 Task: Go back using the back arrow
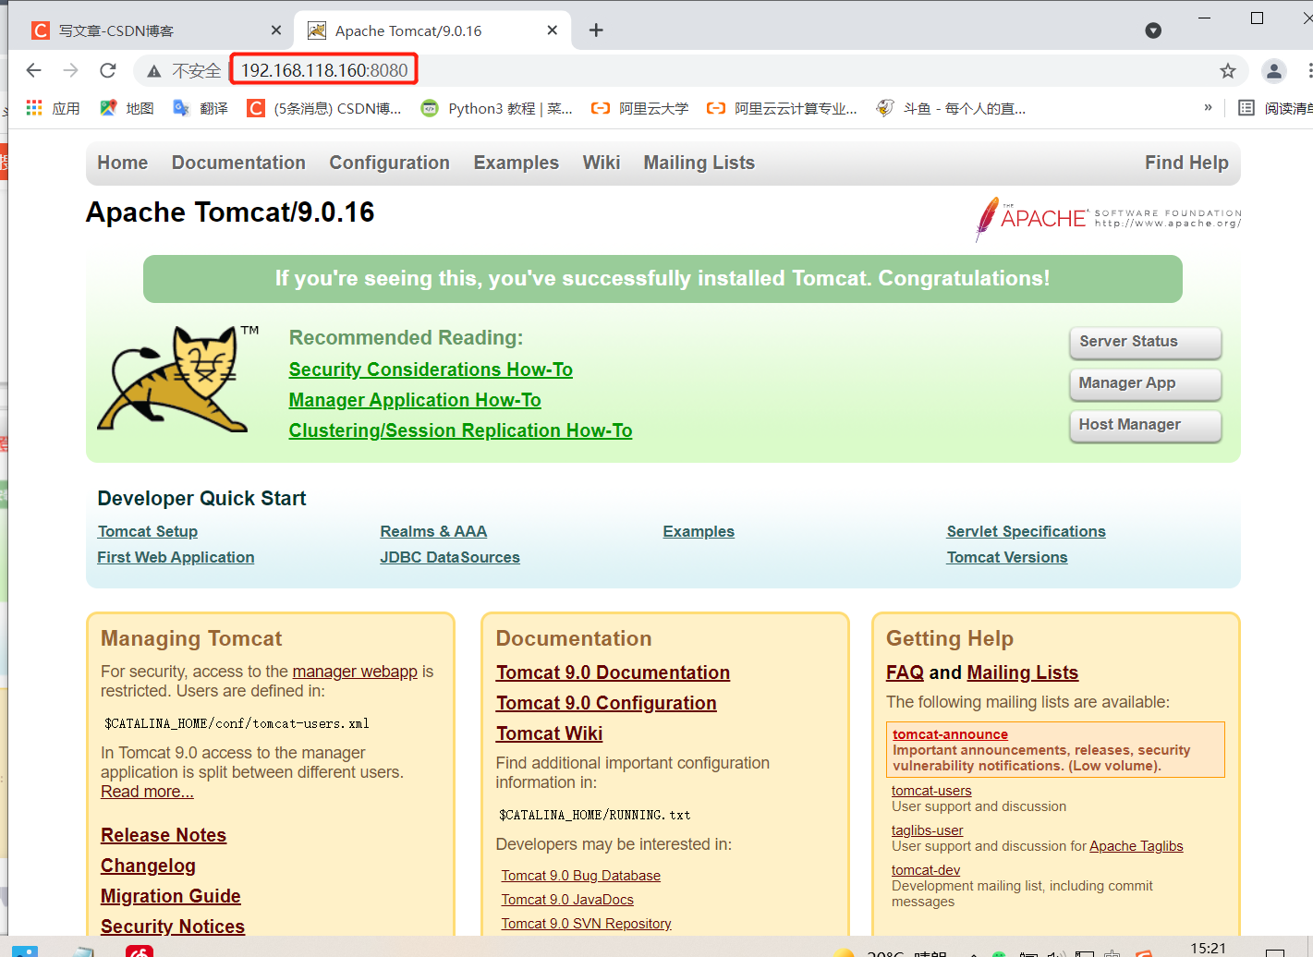[33, 69]
